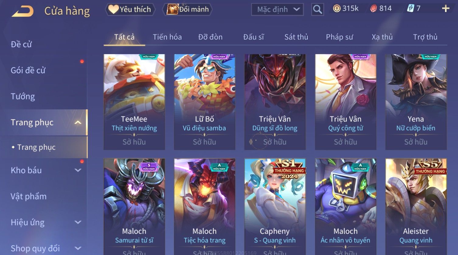This screenshot has width=458, height=255.
Task: Open Capheny S - Quang vinh skin
Action: tap(275, 206)
